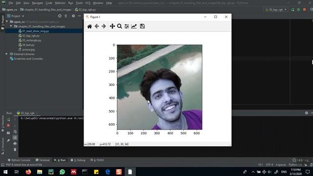Image resolution: width=313 pixels, height=176 pixels.
Task: Switch to the Python Console tool tab
Action: coord(19,160)
